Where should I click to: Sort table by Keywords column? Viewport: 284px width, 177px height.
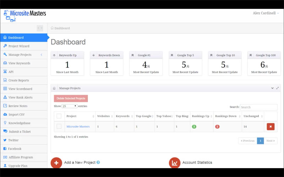click(x=124, y=116)
